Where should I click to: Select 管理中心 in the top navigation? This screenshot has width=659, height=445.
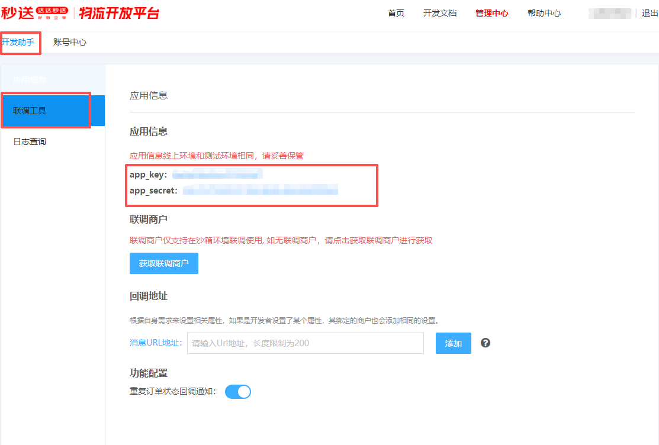(x=491, y=13)
